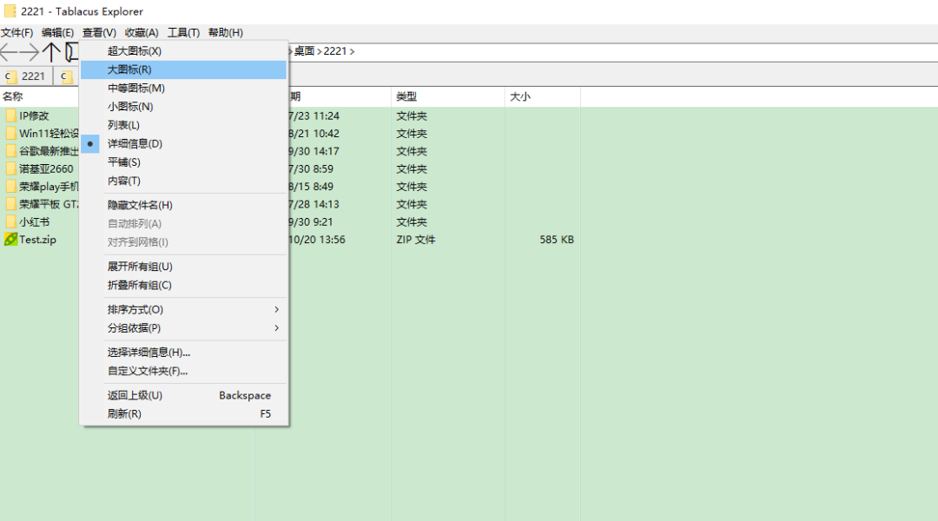Expand the chevron between 桌面 and 2221
The image size is (938, 521).
point(320,52)
